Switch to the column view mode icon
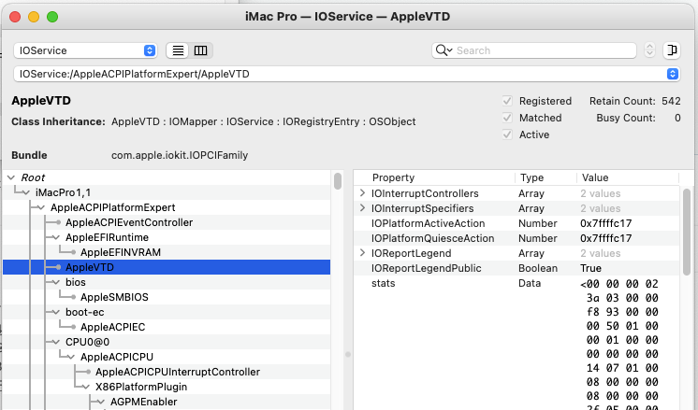 [x=201, y=50]
